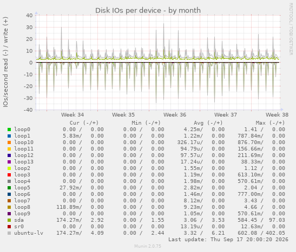
Task: Select the loop0 legend label
Action: pyautogui.click(x=22, y=130)
